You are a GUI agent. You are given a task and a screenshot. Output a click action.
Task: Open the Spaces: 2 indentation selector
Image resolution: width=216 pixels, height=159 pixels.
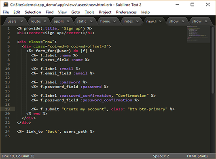coord(161,156)
